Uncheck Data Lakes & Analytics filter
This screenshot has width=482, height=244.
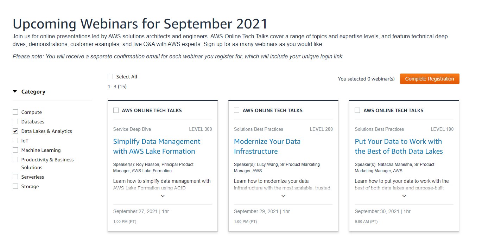click(x=15, y=131)
